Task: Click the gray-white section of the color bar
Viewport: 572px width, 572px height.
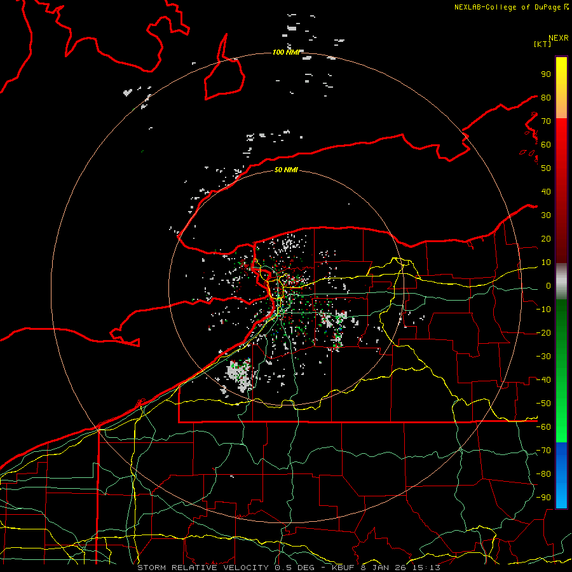Action: tap(561, 282)
